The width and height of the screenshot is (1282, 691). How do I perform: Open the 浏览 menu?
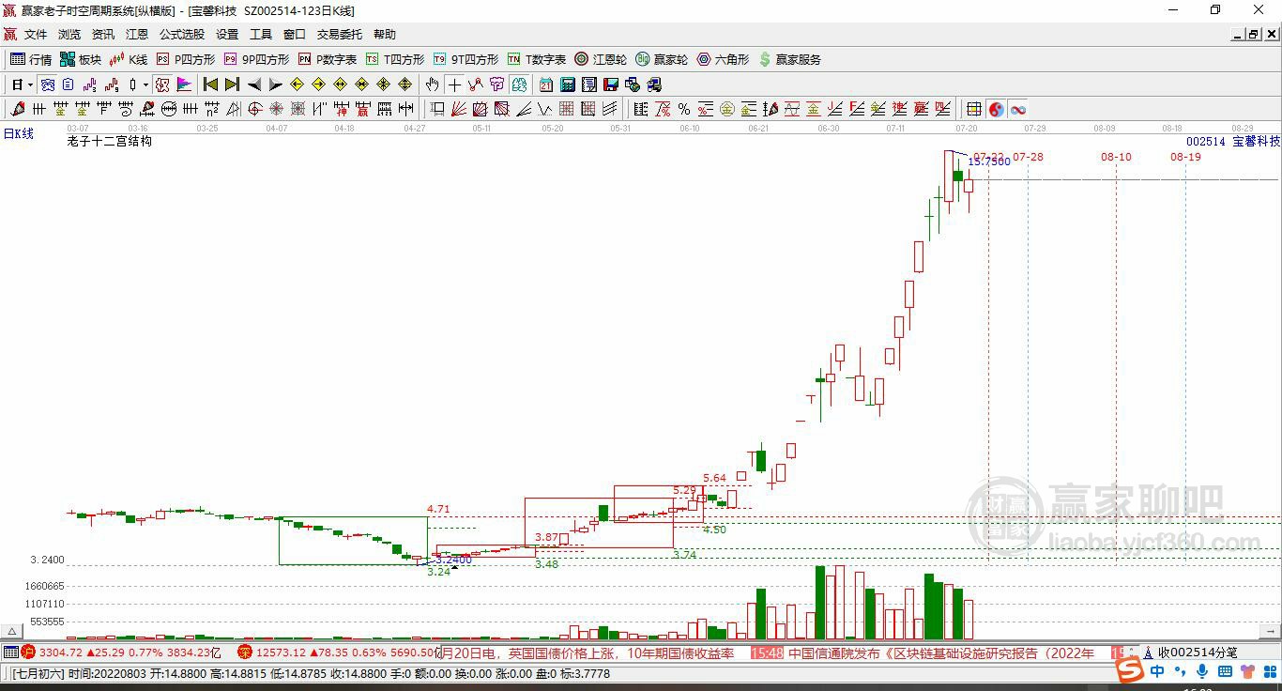(x=69, y=35)
